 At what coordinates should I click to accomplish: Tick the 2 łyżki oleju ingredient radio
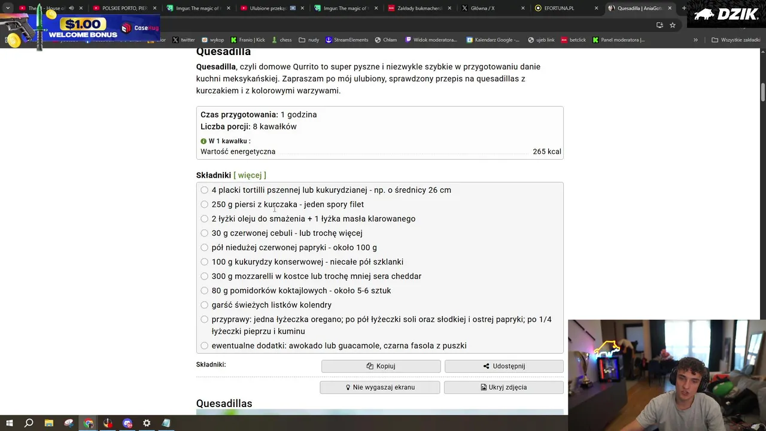[205, 218]
